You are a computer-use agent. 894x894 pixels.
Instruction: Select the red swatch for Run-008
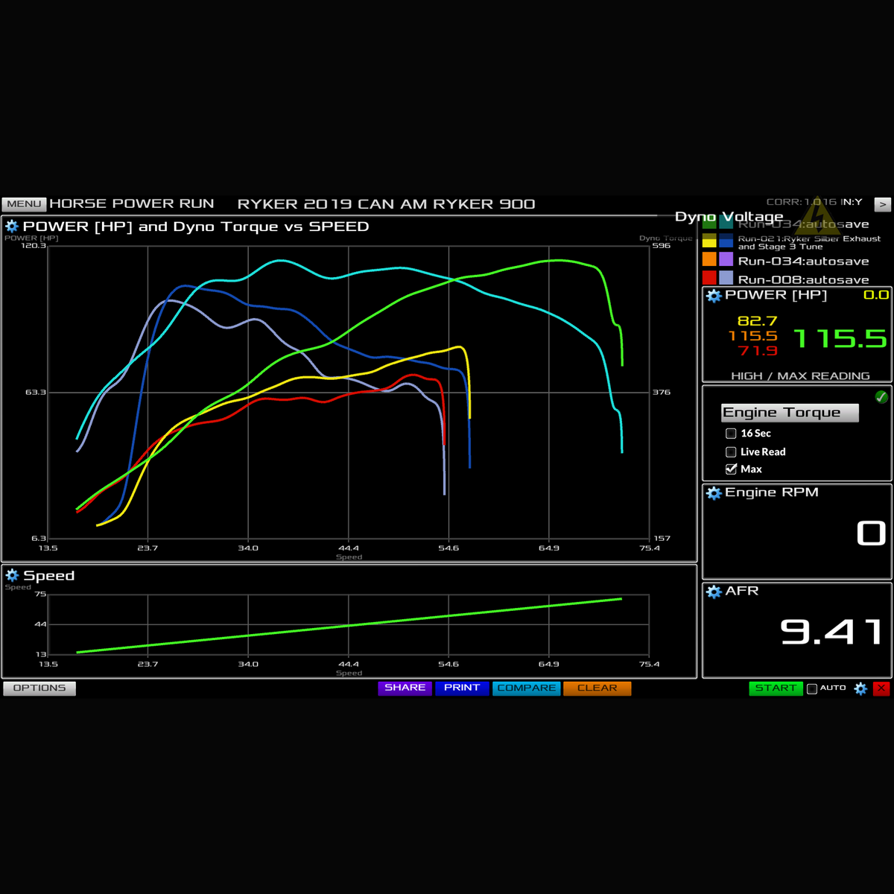pyautogui.click(x=709, y=278)
